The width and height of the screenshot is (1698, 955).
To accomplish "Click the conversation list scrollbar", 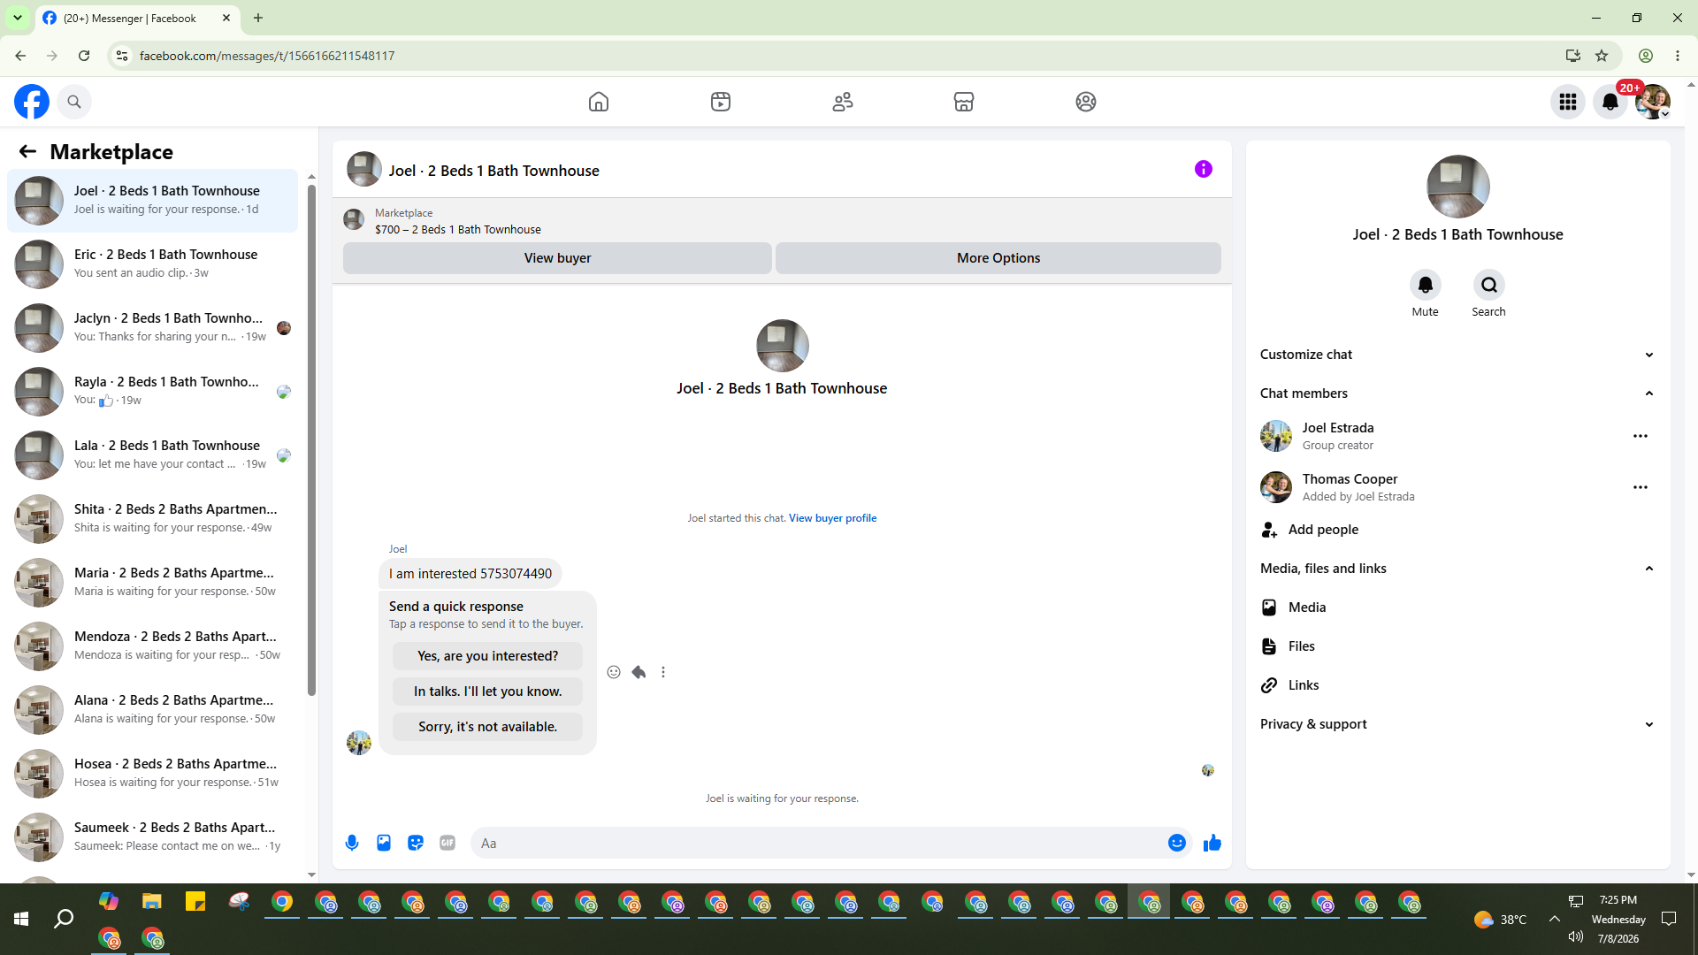I will (311, 439).
